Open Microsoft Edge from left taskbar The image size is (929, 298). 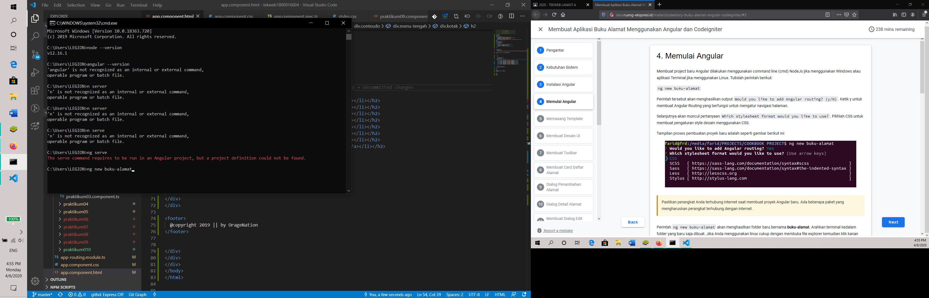click(13, 64)
